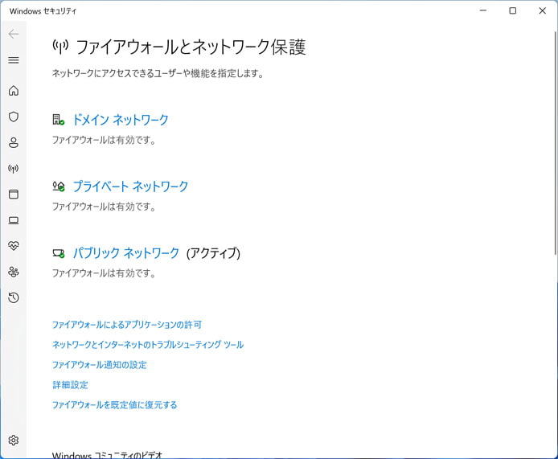Screen dimensions: 558x459
Task: Click ファイアウォールによるアプリケーションの許可 link
Action: click(x=127, y=325)
